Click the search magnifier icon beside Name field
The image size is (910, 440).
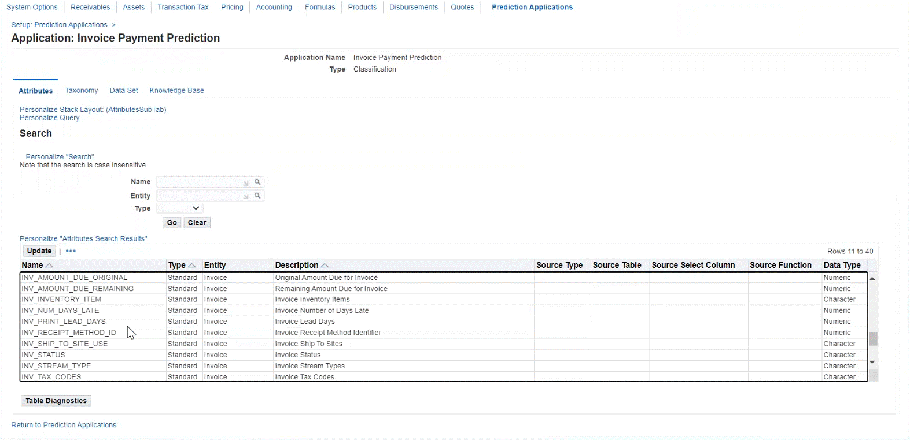257,182
